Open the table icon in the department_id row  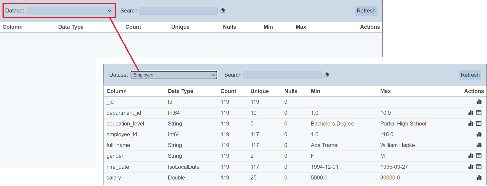pos(479,113)
